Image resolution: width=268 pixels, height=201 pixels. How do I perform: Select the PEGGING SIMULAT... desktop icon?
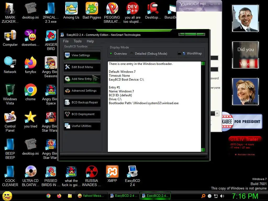[x=112, y=12]
